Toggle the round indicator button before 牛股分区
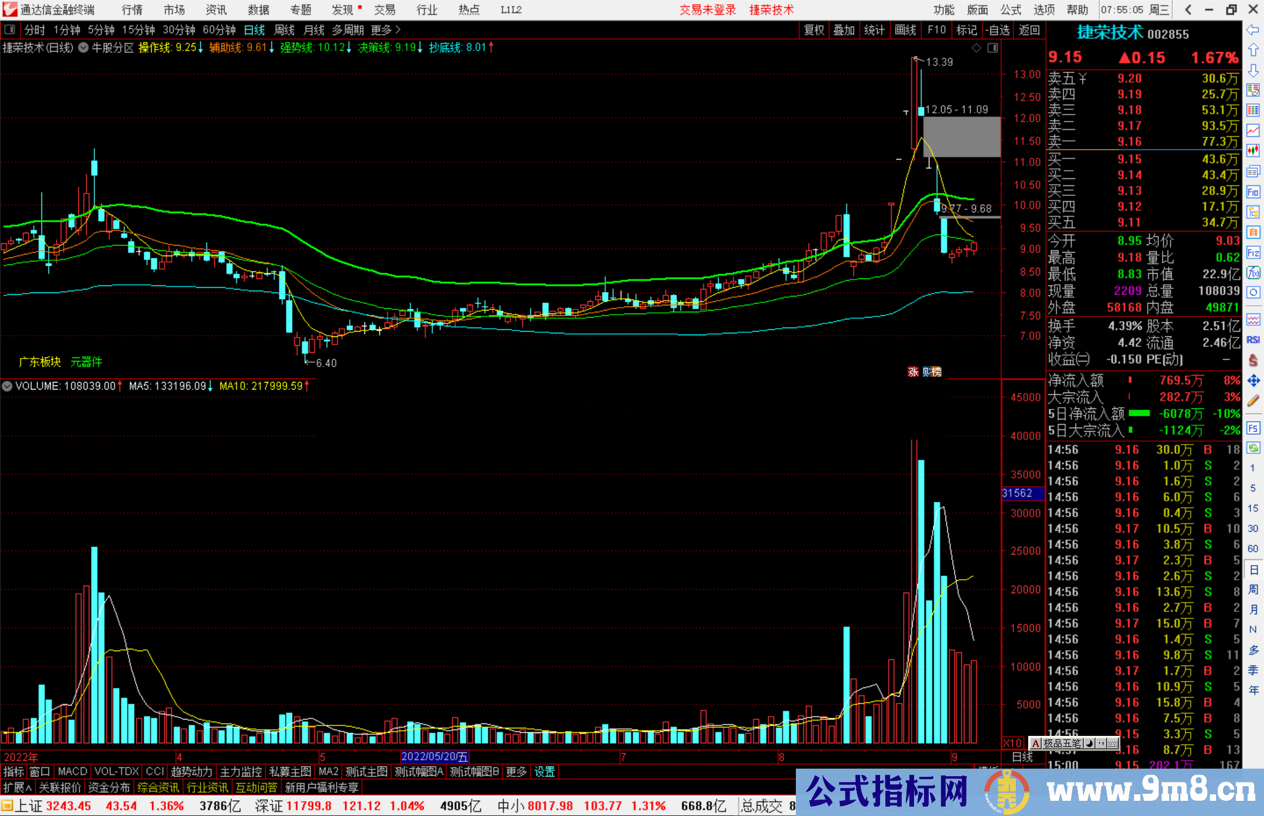The image size is (1264, 816). tap(83, 48)
